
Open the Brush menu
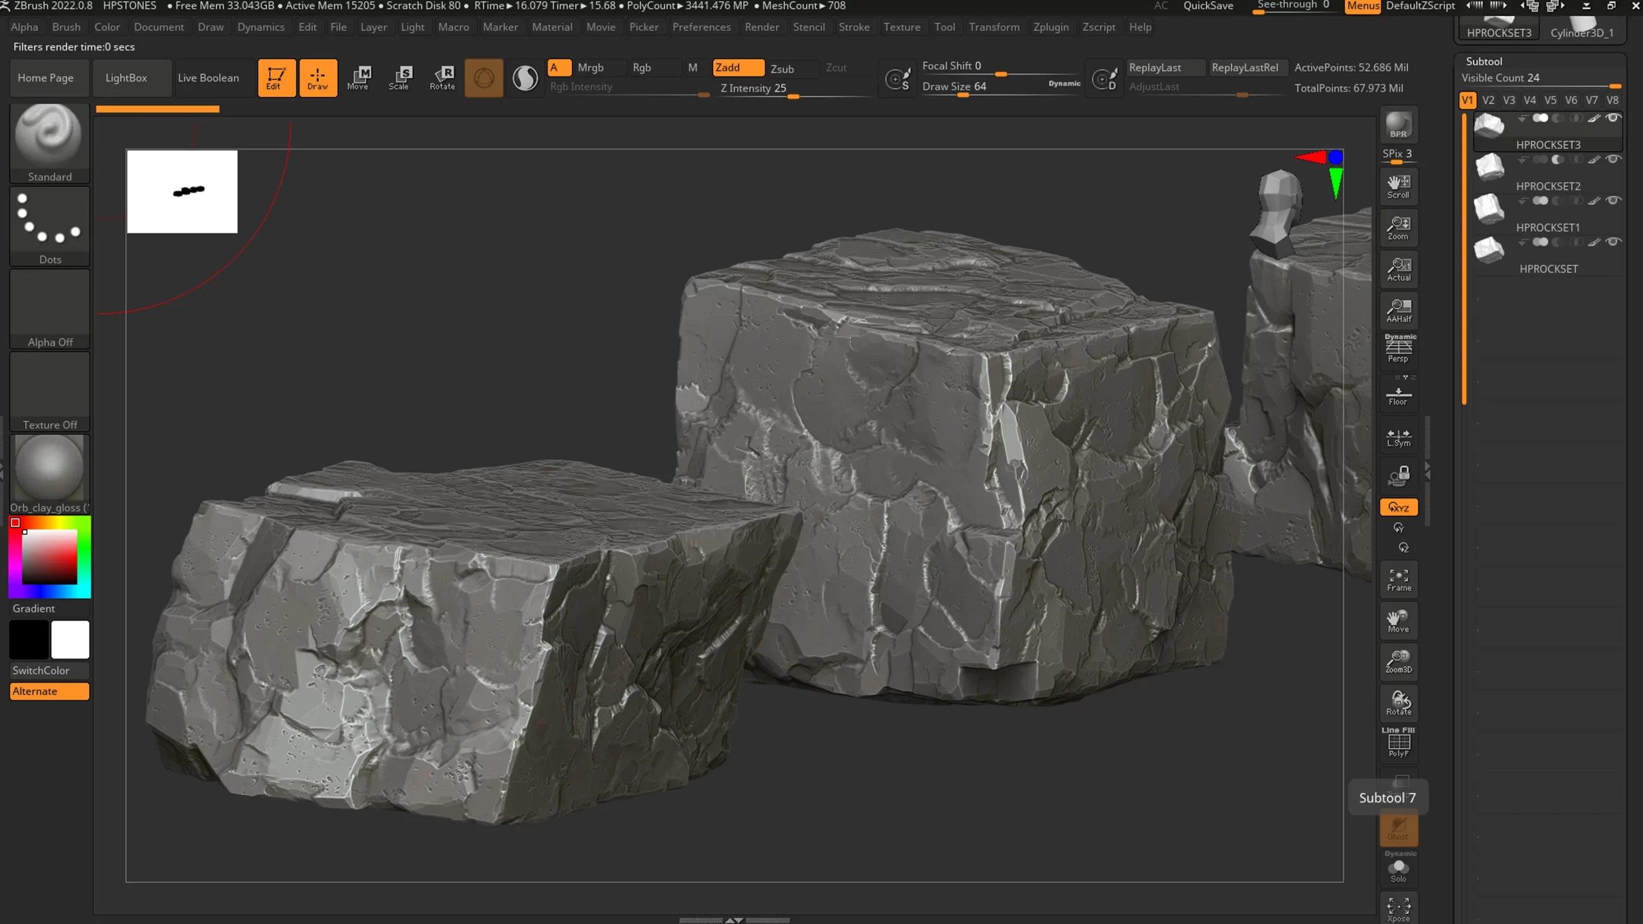[x=66, y=27]
